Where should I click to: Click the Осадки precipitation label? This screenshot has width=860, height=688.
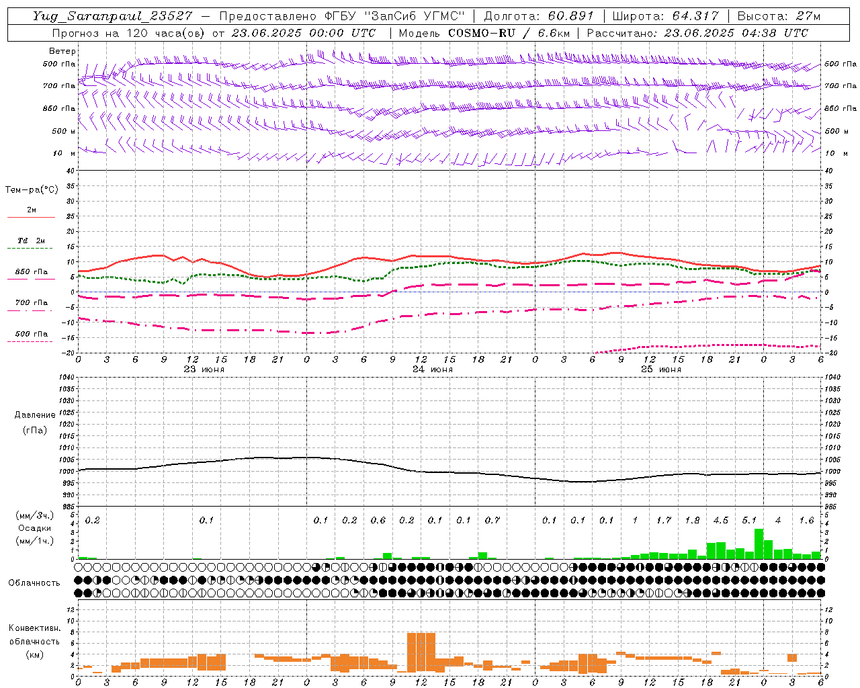tap(35, 528)
